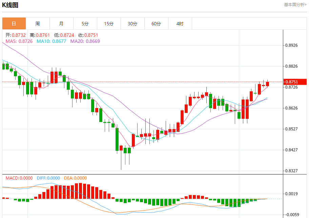Click the 0.0019 MACD axis label
The width and height of the screenshot is (309, 218).
pyautogui.click(x=291, y=194)
